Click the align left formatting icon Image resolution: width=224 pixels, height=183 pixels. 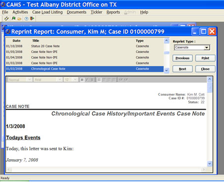tap(99, 80)
